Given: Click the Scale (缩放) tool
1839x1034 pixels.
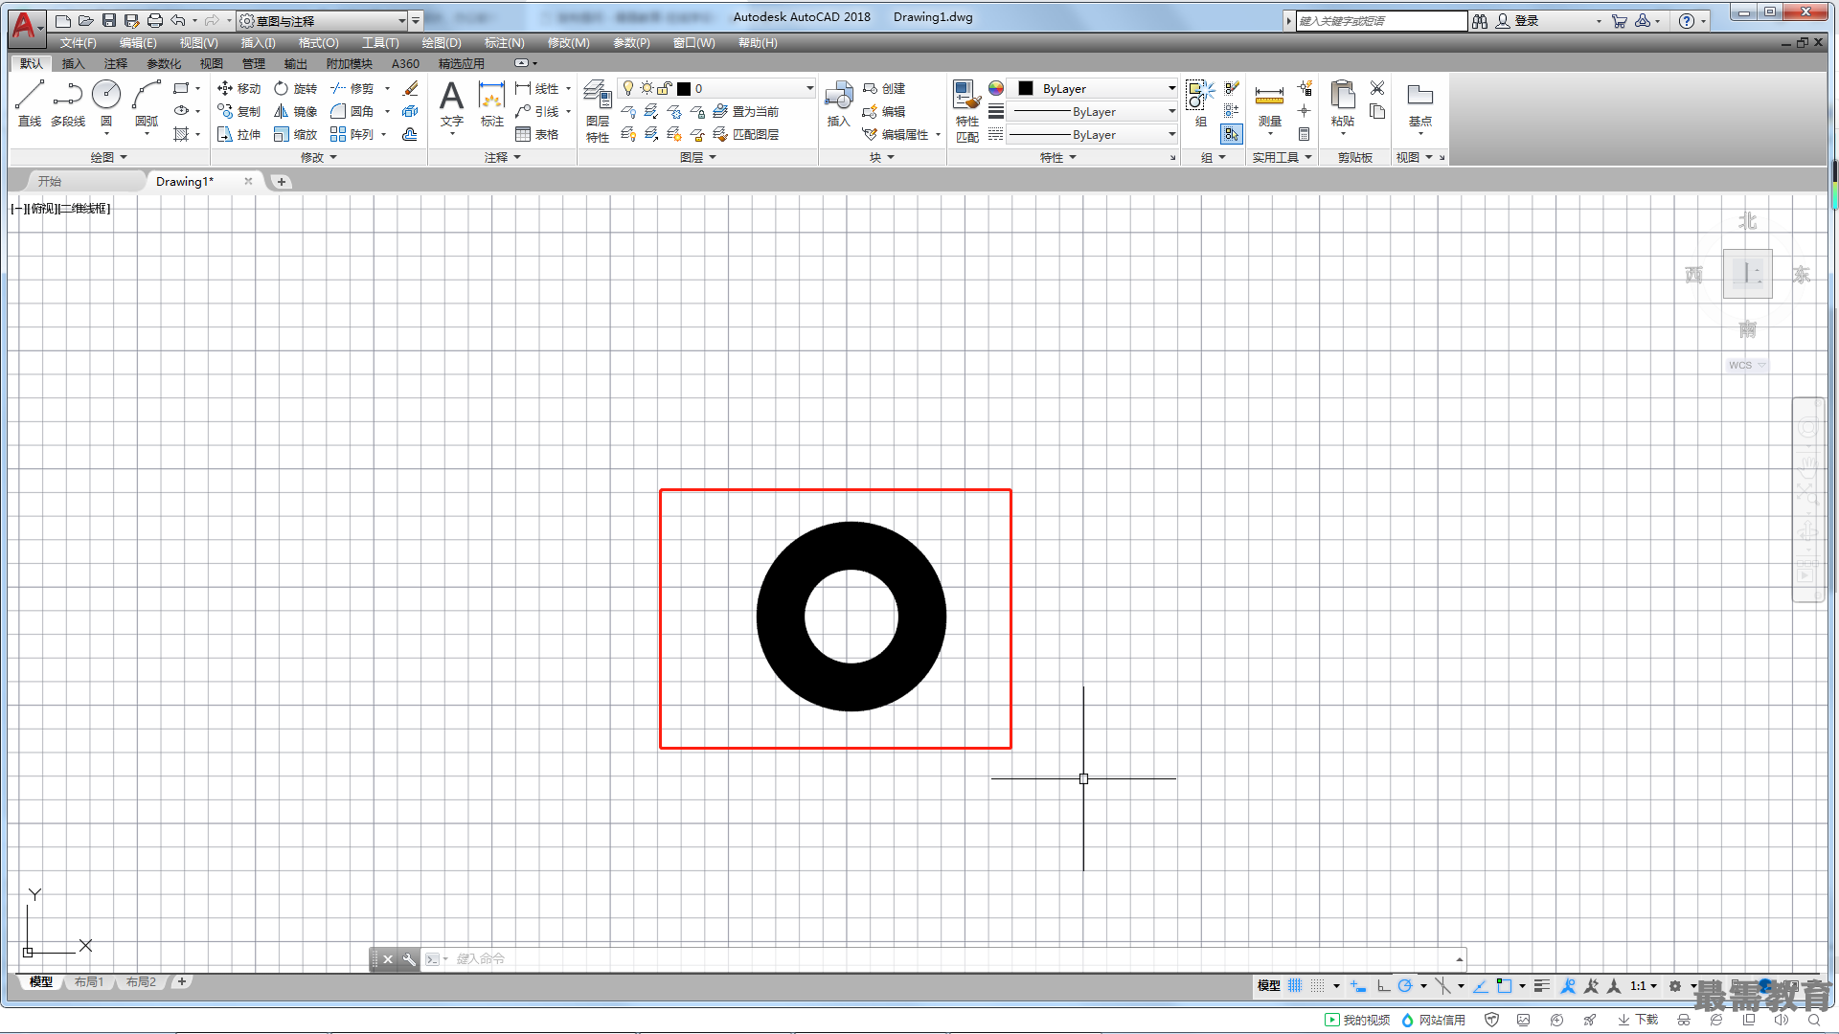Looking at the screenshot, I should click(x=295, y=134).
